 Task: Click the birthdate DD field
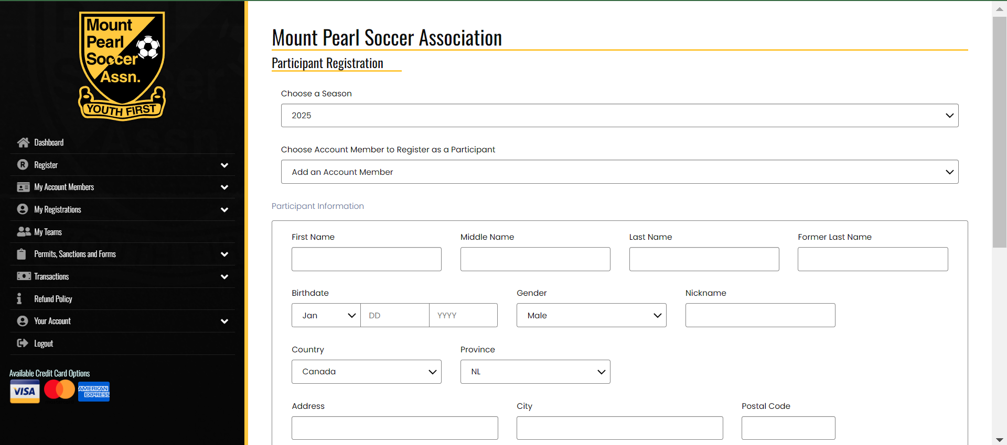pyautogui.click(x=395, y=315)
